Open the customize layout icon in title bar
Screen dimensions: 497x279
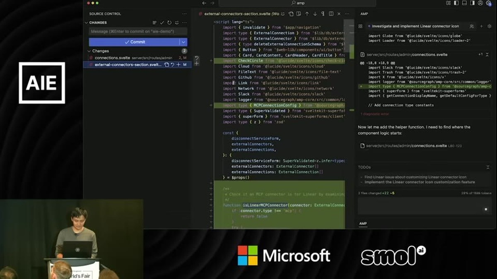click(448, 3)
